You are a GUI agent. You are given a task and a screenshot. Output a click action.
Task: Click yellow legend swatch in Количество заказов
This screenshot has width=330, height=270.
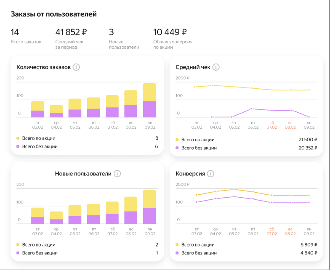[18, 138]
